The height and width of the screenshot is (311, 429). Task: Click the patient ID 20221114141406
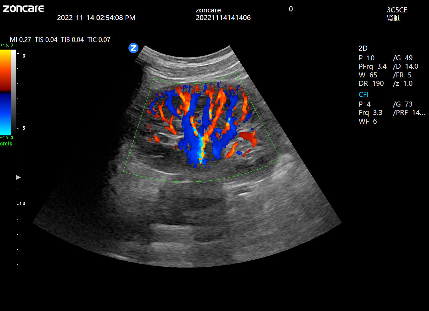[223, 18]
